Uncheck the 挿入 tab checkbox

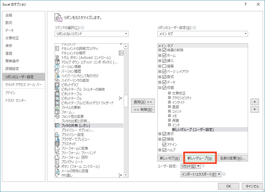pyautogui.click(x=164, y=61)
